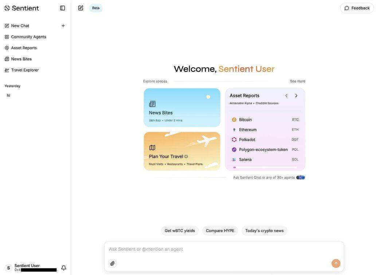Open the notifications bell icon
This screenshot has height=275, width=376.
click(63, 268)
